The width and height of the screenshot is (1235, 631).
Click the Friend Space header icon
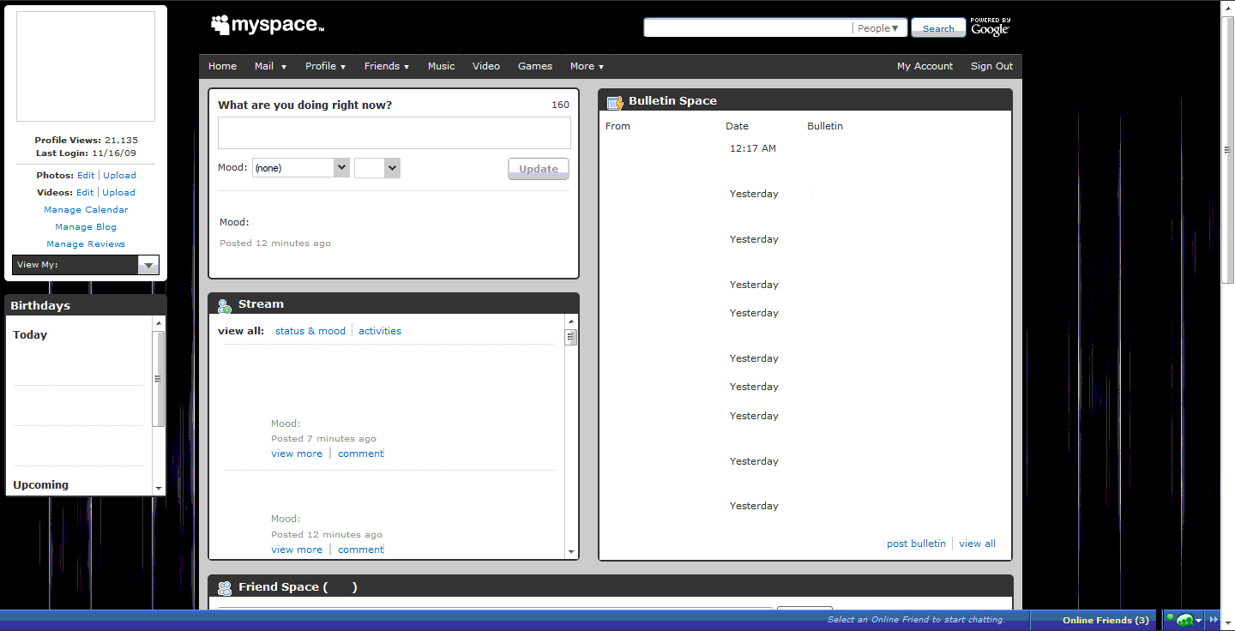[225, 588]
